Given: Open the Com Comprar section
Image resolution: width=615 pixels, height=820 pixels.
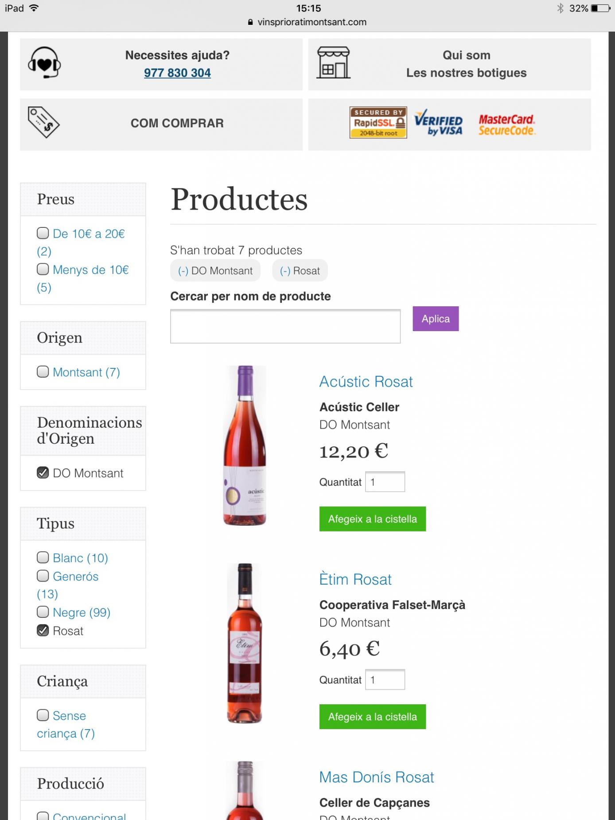Looking at the screenshot, I should tap(177, 123).
